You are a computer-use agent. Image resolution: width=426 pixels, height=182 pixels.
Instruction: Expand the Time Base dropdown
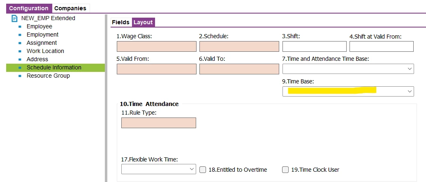[x=348, y=91]
